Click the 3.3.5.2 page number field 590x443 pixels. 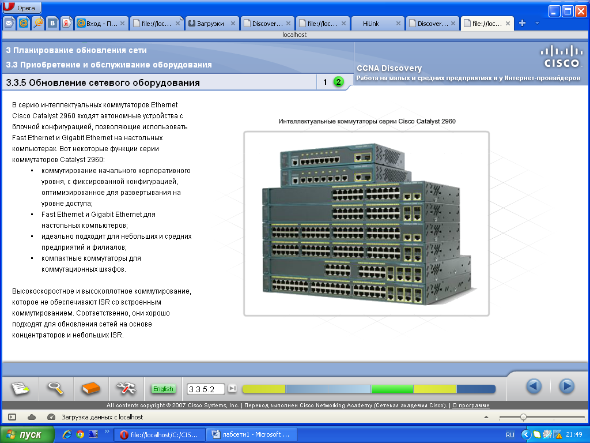pyautogui.click(x=206, y=389)
